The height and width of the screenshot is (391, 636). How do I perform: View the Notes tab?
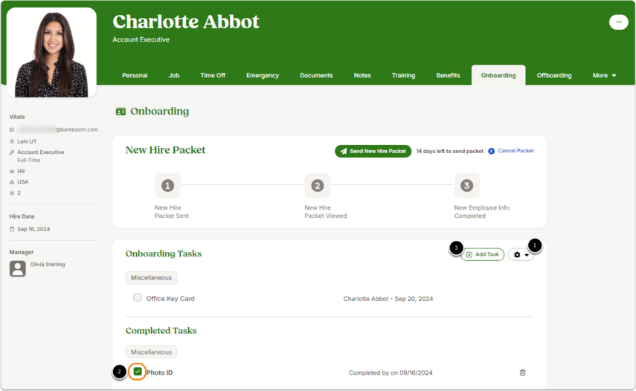(x=362, y=75)
